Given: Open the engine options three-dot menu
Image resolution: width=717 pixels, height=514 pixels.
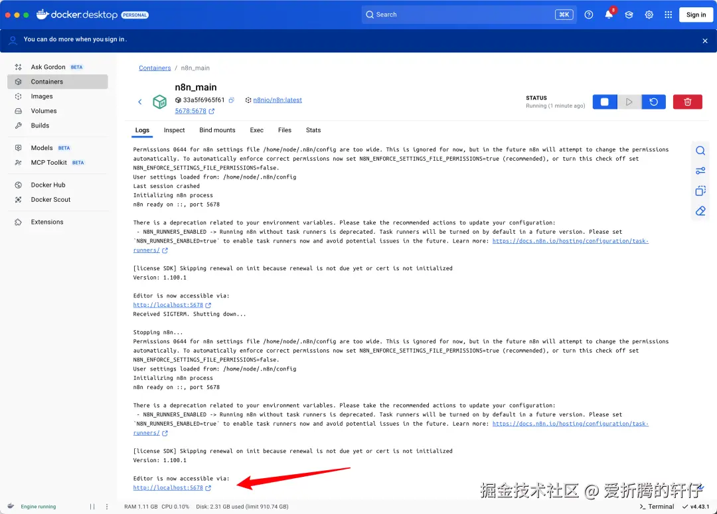Looking at the screenshot, I should pyautogui.click(x=107, y=507).
